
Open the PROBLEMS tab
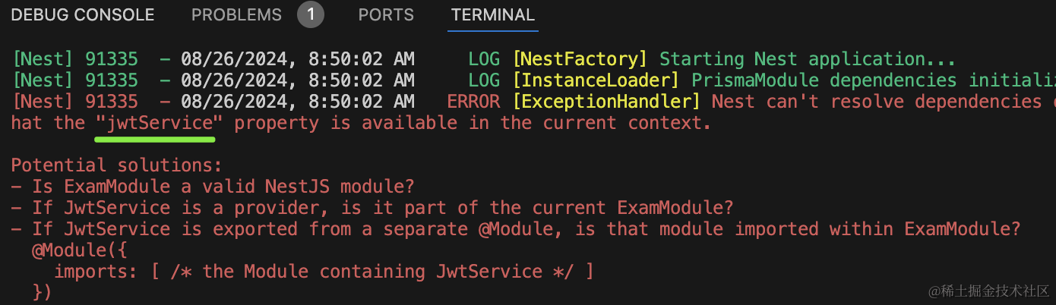coord(236,14)
